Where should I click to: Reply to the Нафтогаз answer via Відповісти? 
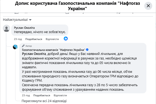(x=60, y=95)
